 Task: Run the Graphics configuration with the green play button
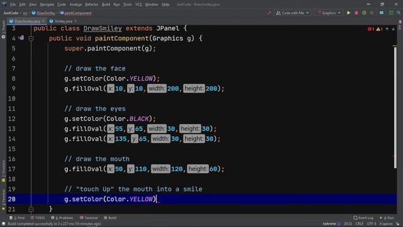pos(348,13)
